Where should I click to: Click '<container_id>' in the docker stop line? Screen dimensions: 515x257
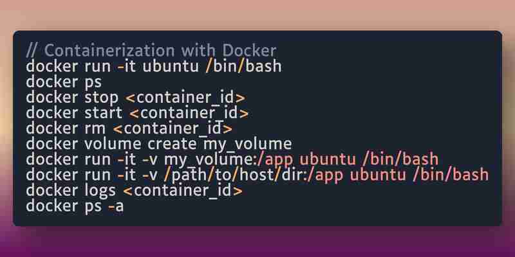185,98
